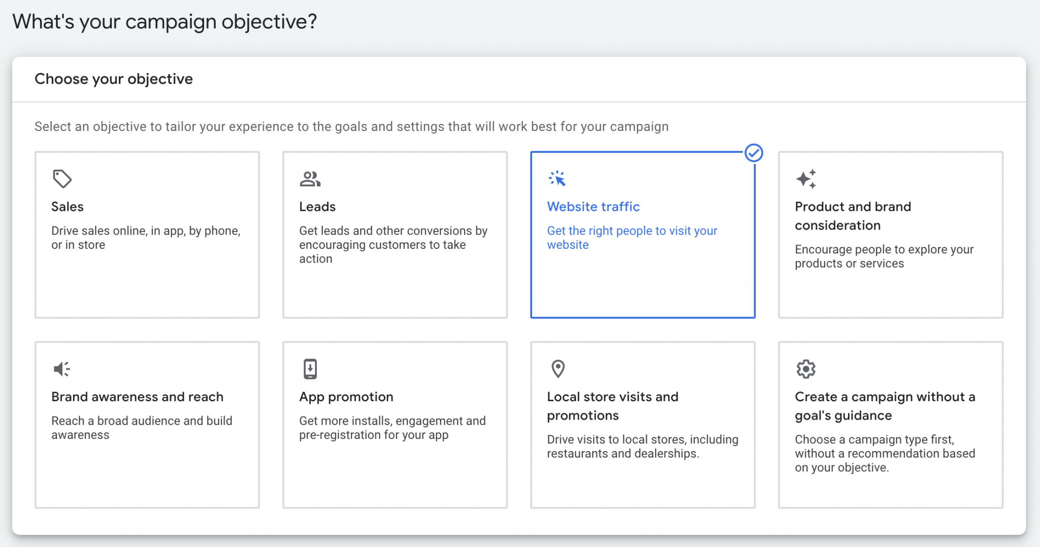Click the Website traffic cursor icon
The image size is (1040, 547).
557,179
